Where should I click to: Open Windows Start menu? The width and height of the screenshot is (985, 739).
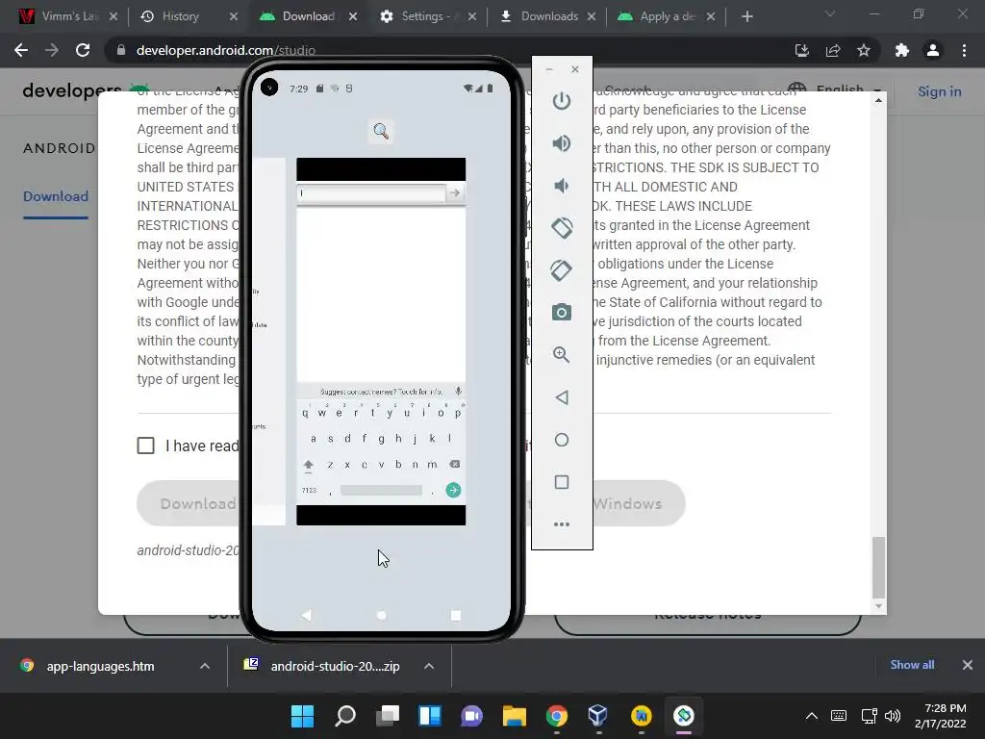pos(303,716)
